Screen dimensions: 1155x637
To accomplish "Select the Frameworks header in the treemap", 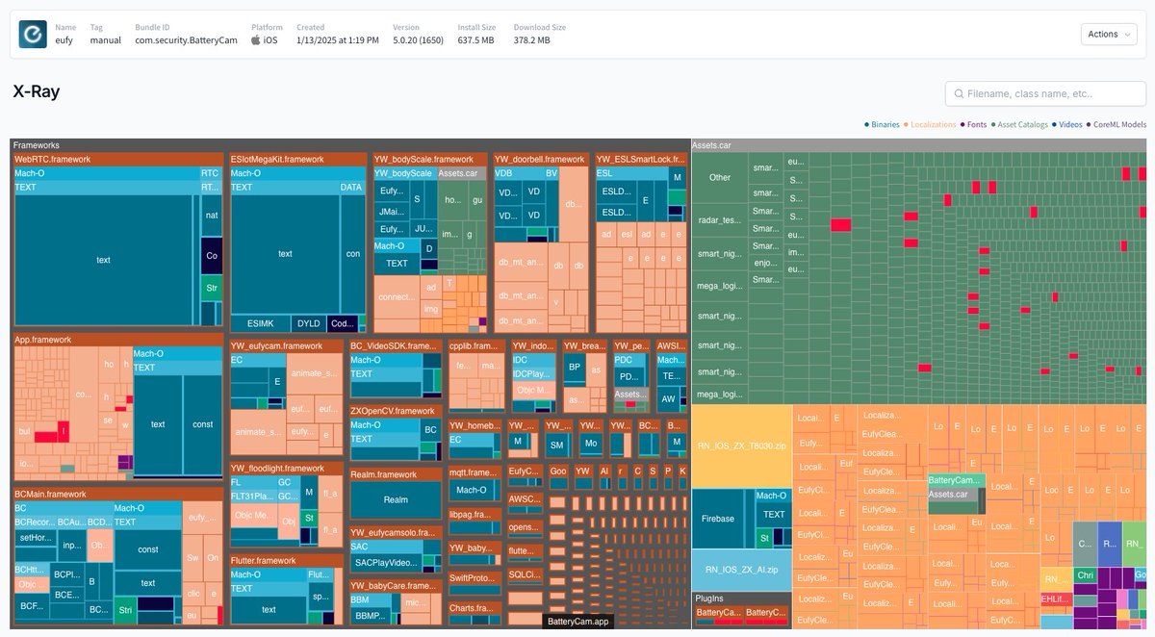I will tap(348, 144).
